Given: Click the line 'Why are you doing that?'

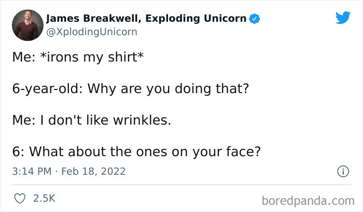Looking at the screenshot, I should (168, 89).
